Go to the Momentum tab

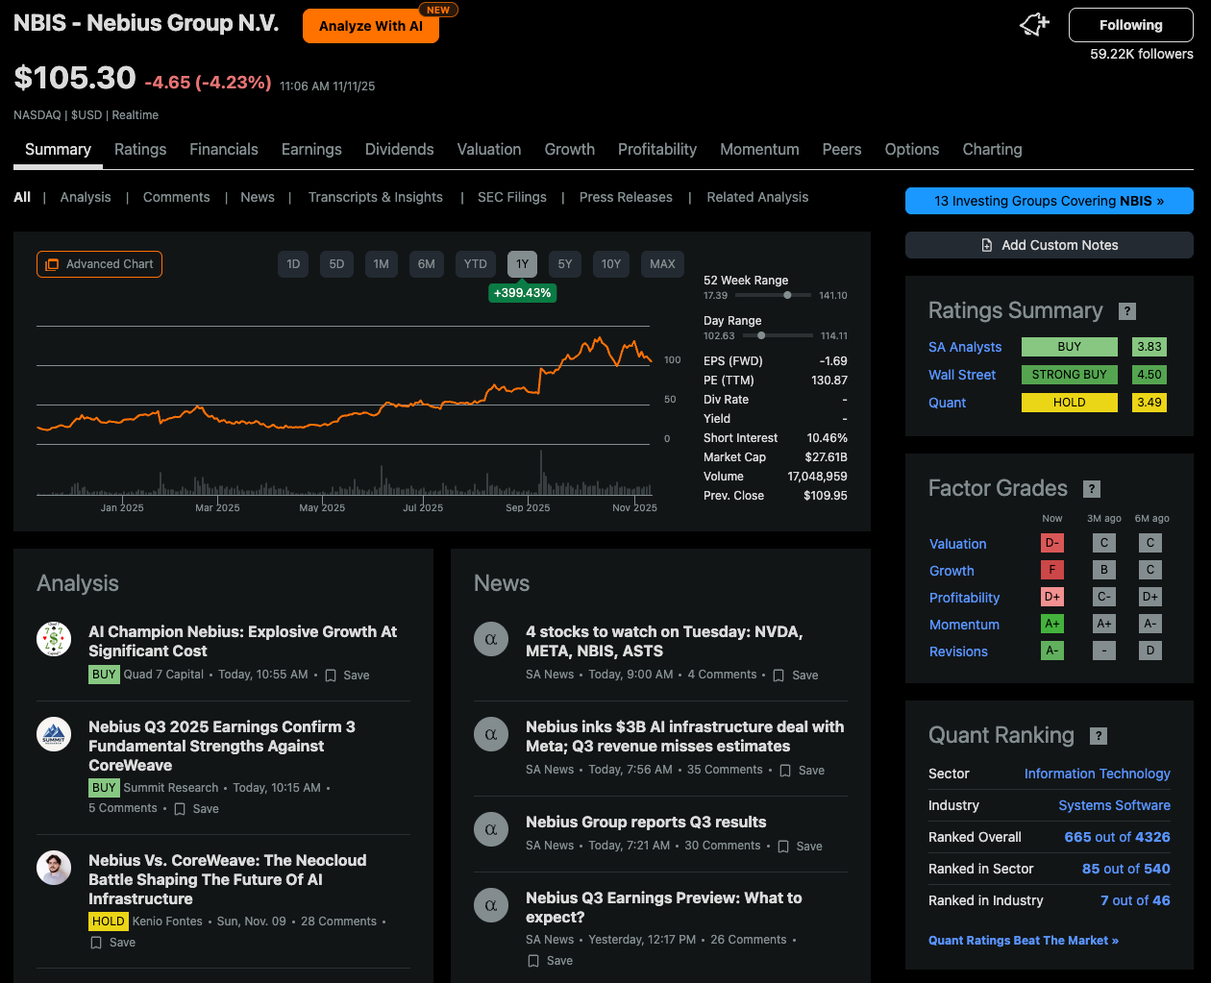coord(759,150)
